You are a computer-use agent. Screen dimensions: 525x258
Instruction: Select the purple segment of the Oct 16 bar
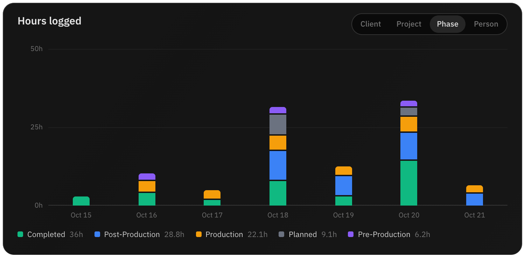147,177
